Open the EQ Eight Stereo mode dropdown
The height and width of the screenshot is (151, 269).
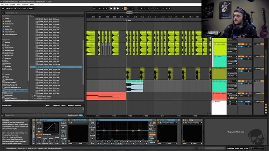[x=152, y=127]
